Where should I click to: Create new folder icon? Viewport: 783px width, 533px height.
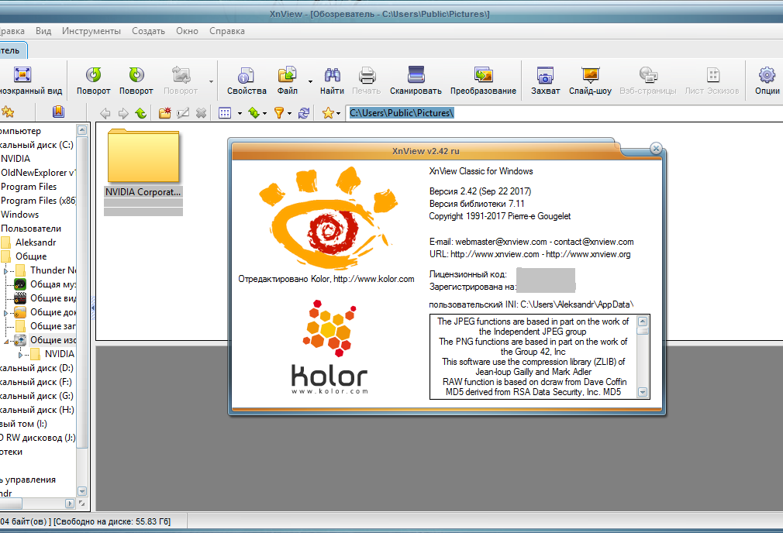click(165, 113)
